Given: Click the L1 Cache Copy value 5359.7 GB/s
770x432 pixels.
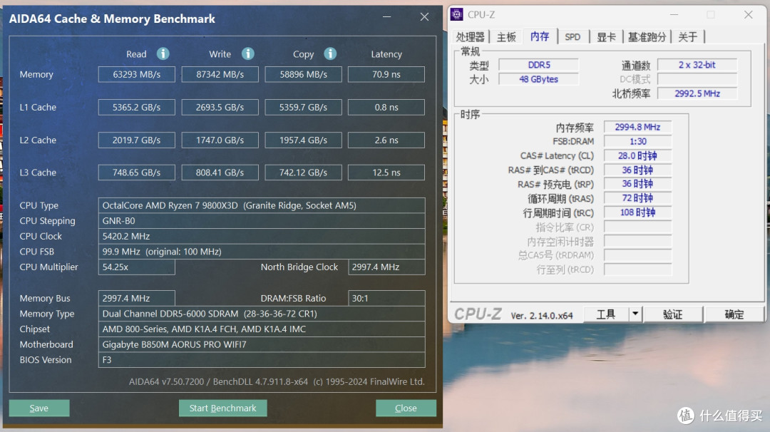Looking at the screenshot, I should (304, 107).
